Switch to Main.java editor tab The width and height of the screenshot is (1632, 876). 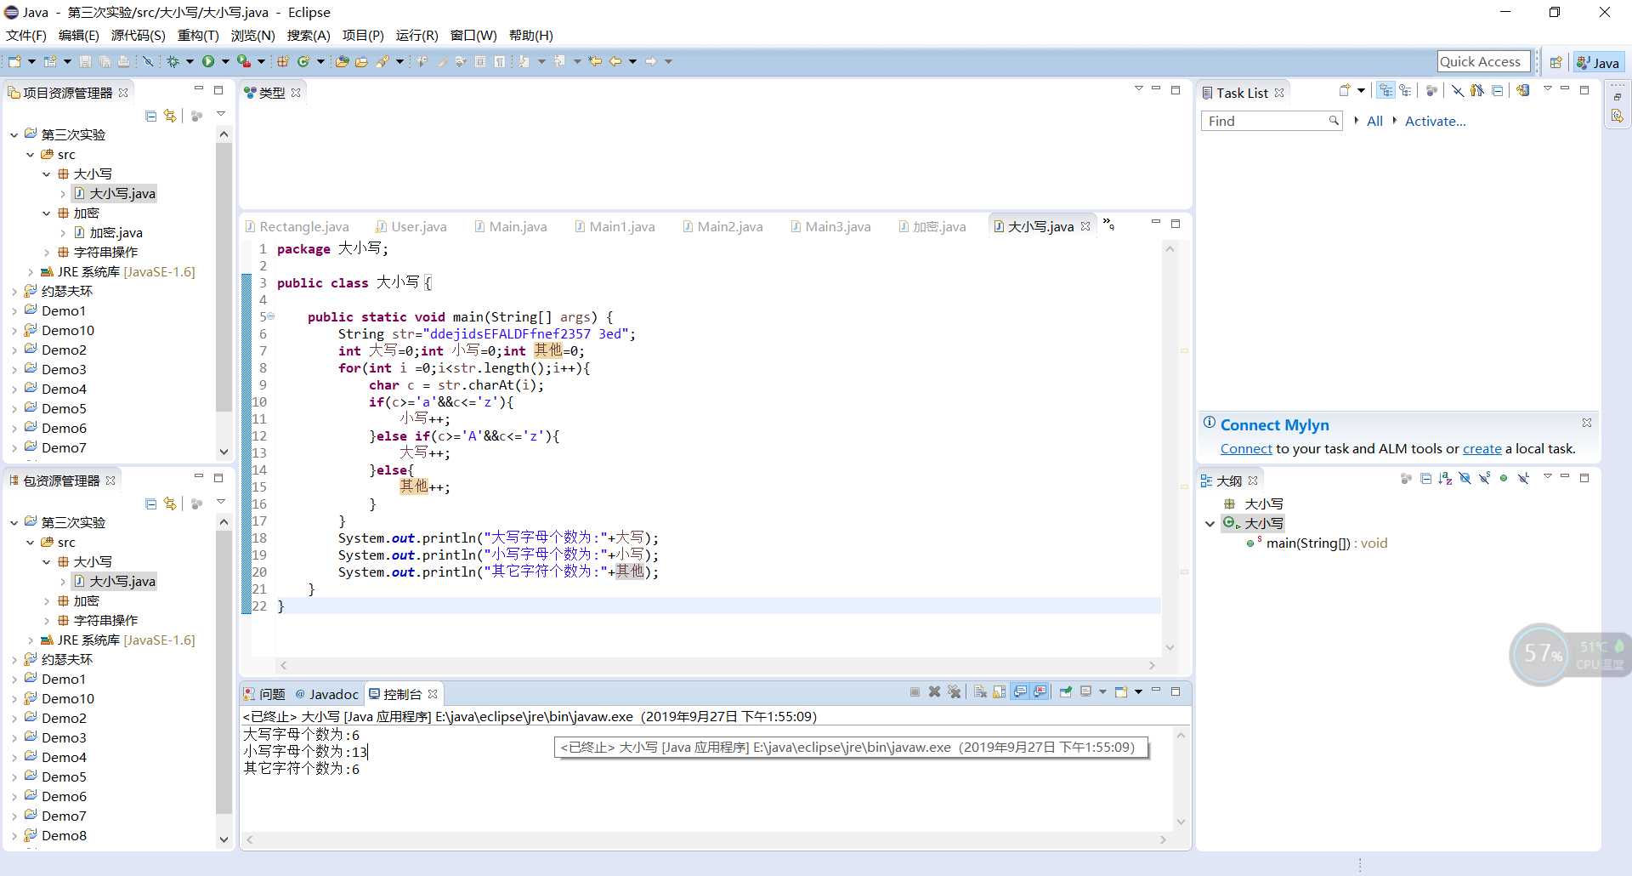[510, 226]
